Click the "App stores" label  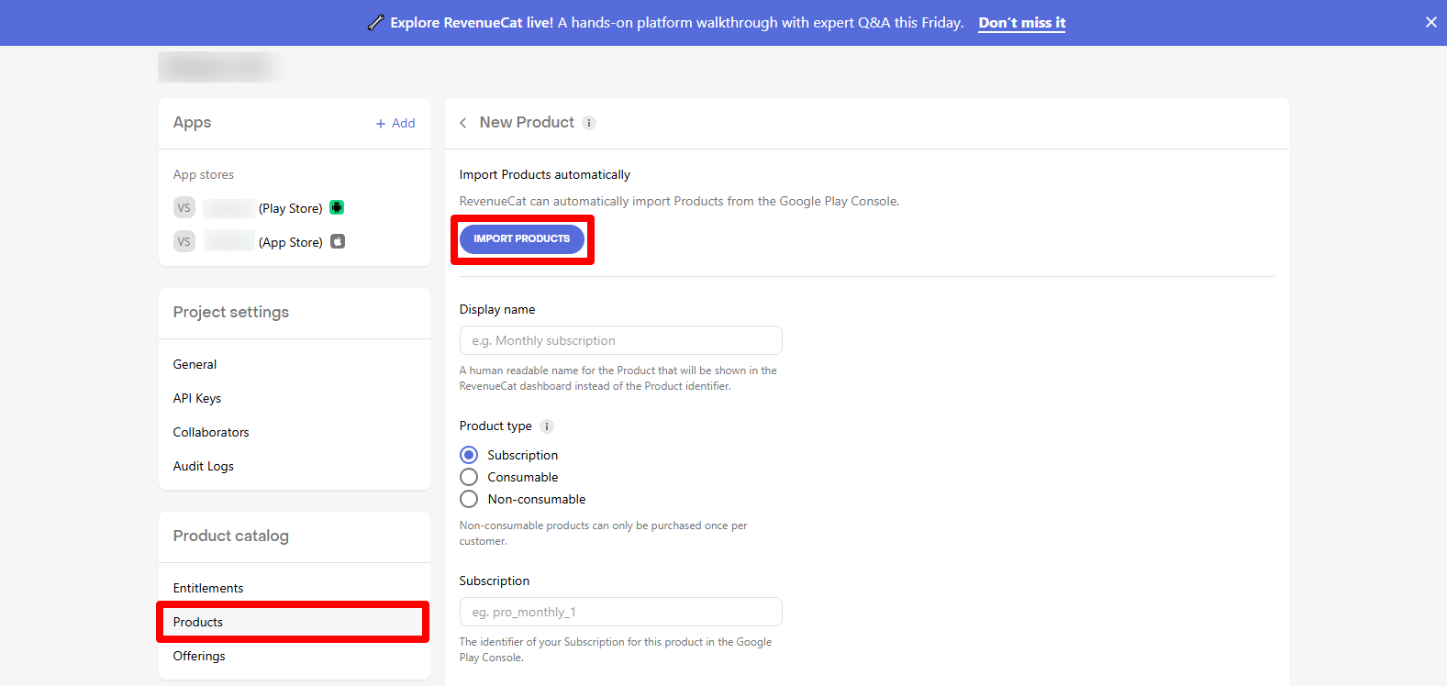[x=204, y=174]
